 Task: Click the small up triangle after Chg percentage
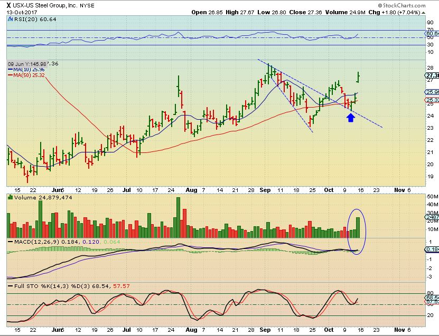[423, 13]
